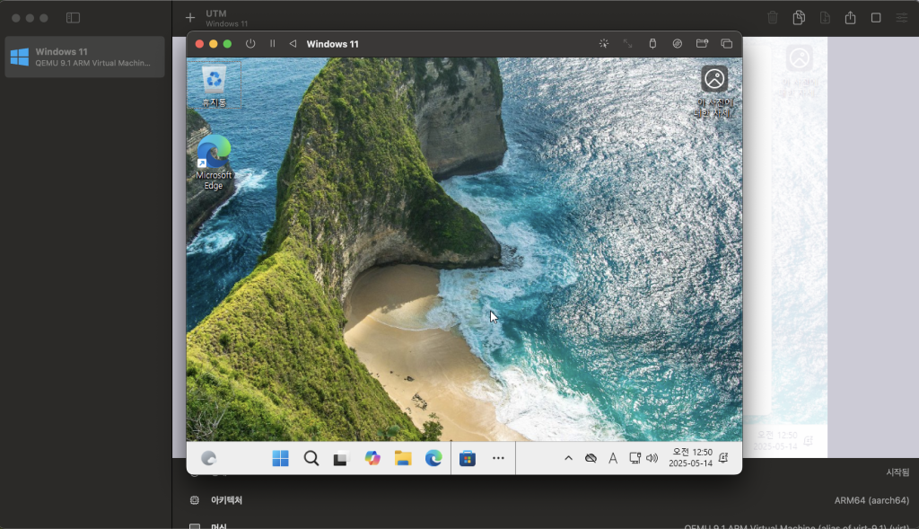The image size is (919, 529).
Task: Stop the VM with the square icon
Action: coord(876,18)
